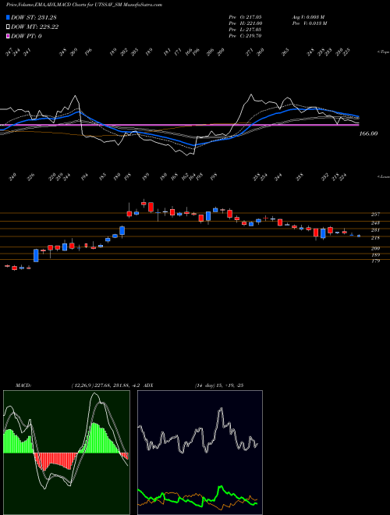Click the 166.00 price label
Viewport: 390px width, 515px height.
(368, 133)
